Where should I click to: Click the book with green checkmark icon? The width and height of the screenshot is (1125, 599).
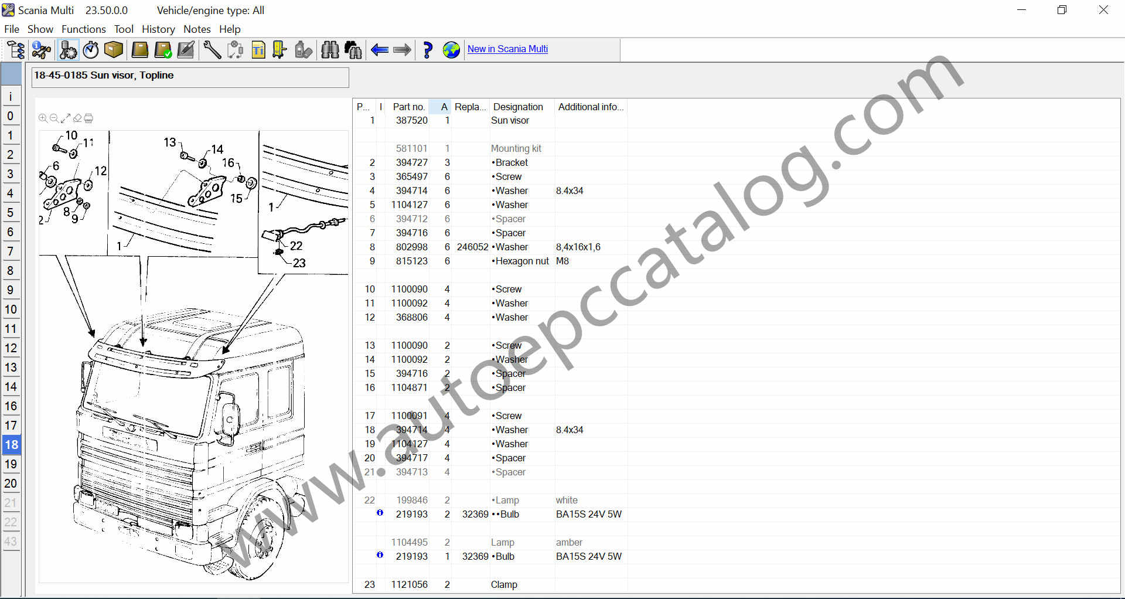click(x=163, y=50)
